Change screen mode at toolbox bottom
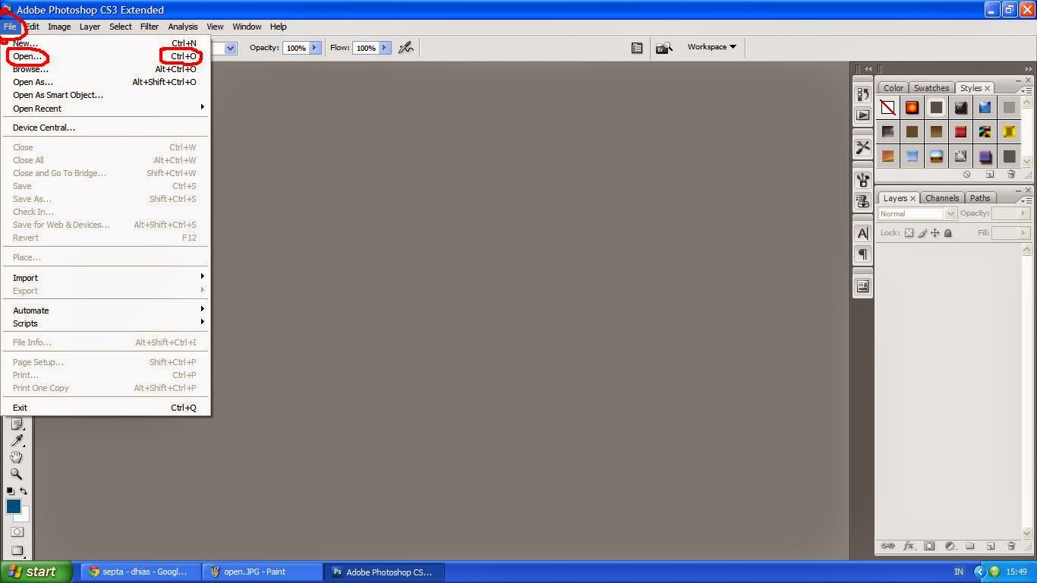This screenshot has height=583, width=1037. (x=17, y=551)
